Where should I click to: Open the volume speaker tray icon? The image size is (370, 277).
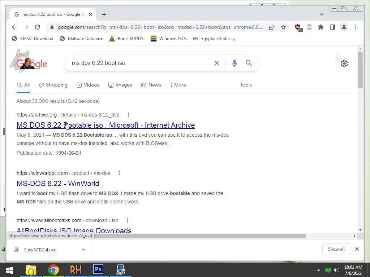coord(337,270)
